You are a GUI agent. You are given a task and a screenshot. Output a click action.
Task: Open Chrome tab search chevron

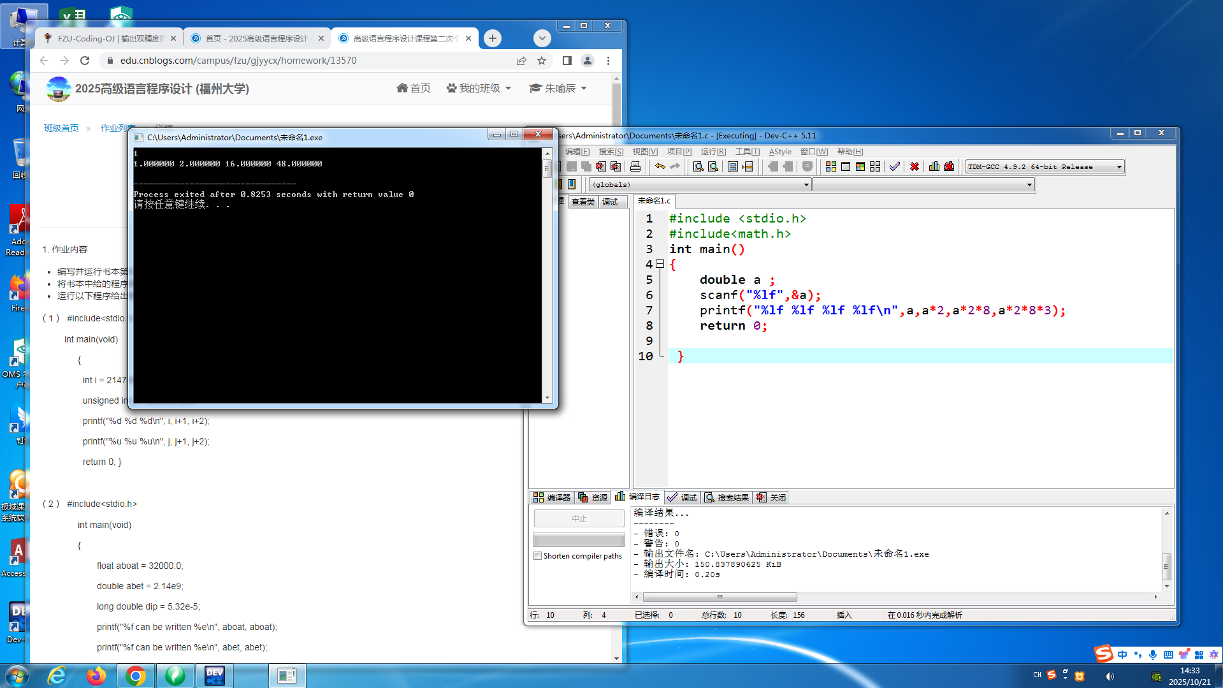(x=542, y=38)
